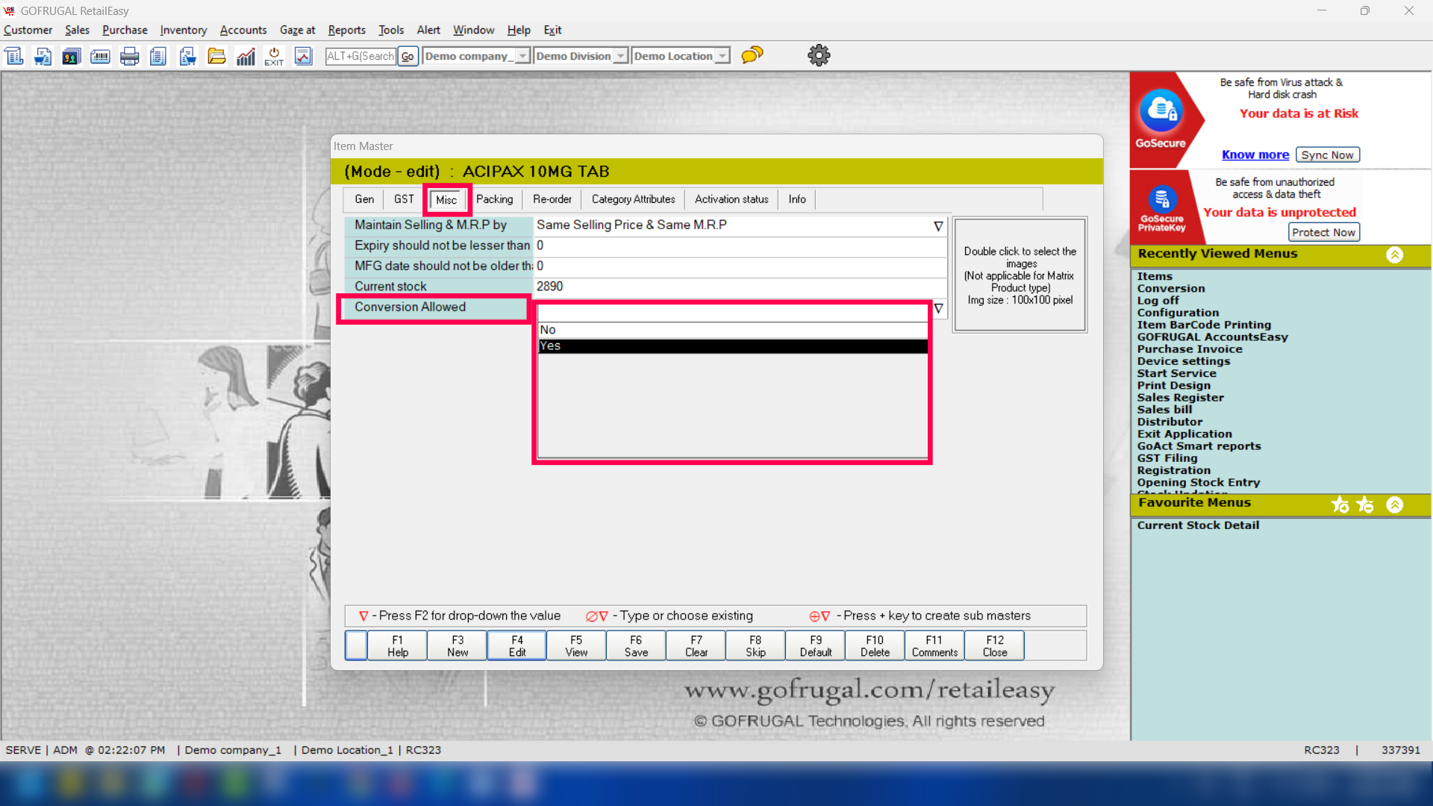1433x806 pixels.
Task: Expand Maintain Selling & M.R.P dropdown arrow
Action: click(938, 226)
